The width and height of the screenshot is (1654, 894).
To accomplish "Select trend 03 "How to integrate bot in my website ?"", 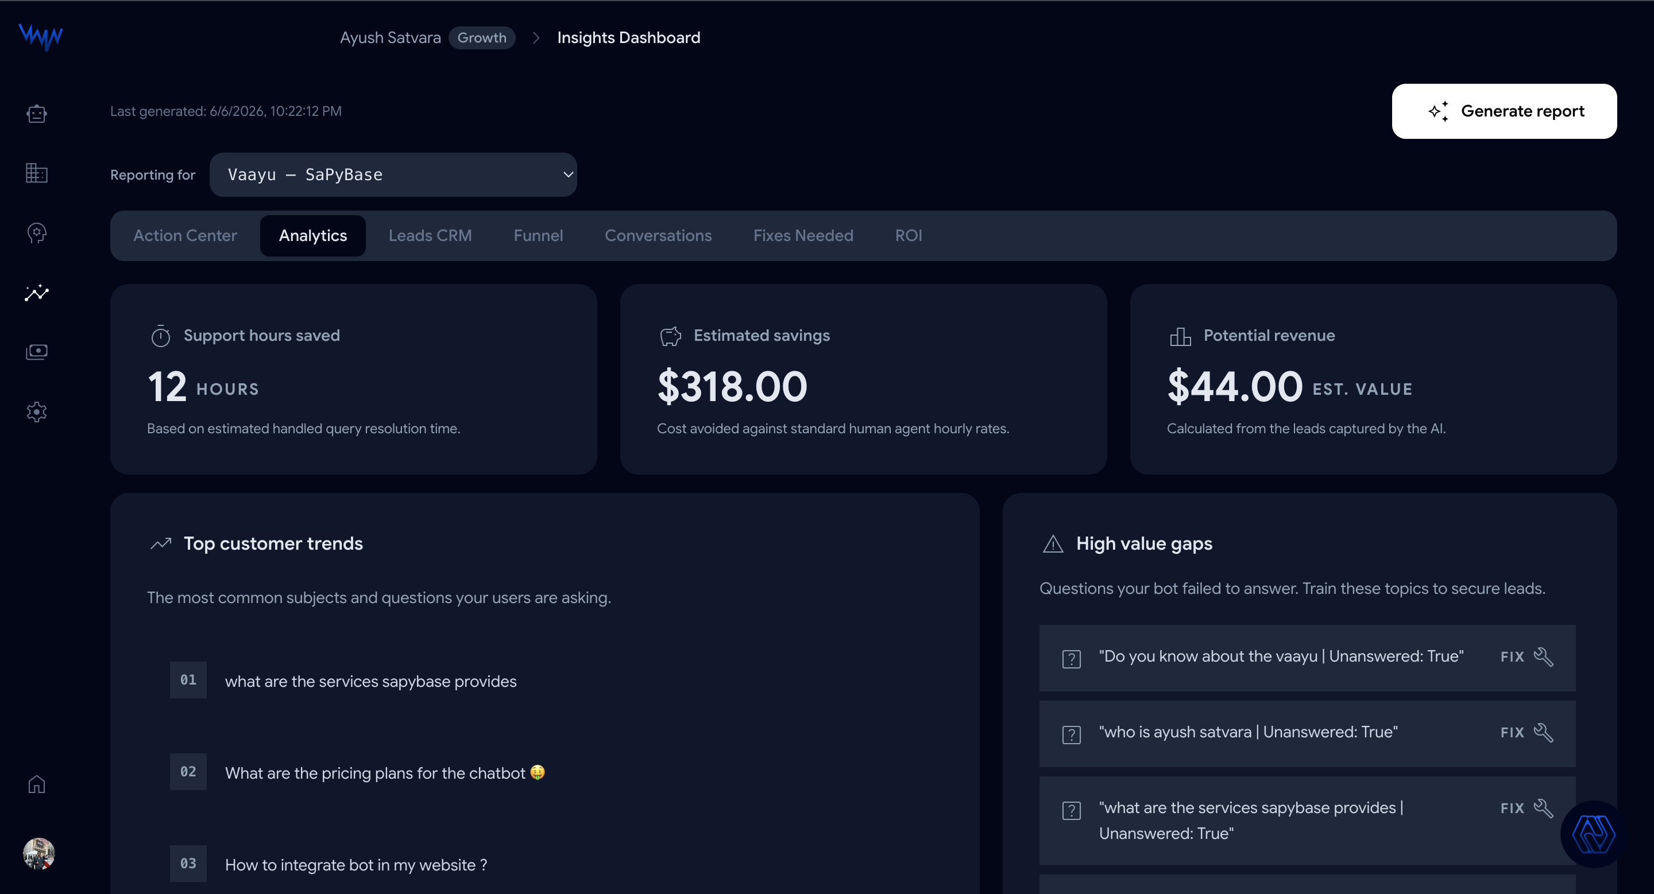I will (x=355, y=865).
